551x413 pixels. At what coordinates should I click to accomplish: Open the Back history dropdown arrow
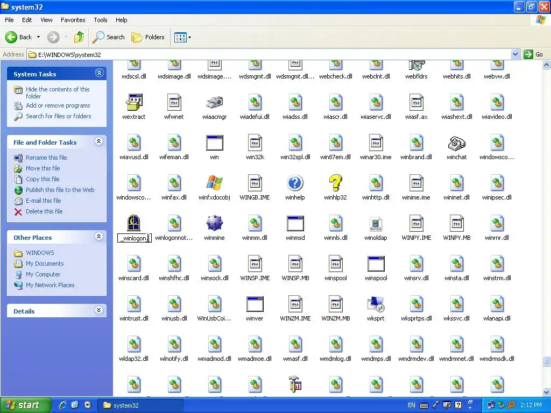(38, 37)
